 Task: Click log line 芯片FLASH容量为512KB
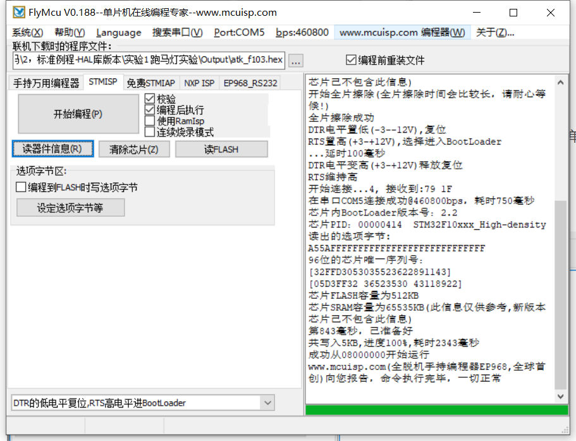pyautogui.click(x=364, y=296)
